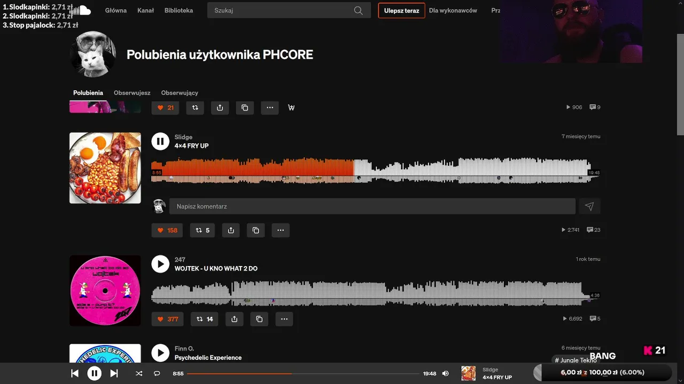Share the track with 21 likes

tap(220, 108)
